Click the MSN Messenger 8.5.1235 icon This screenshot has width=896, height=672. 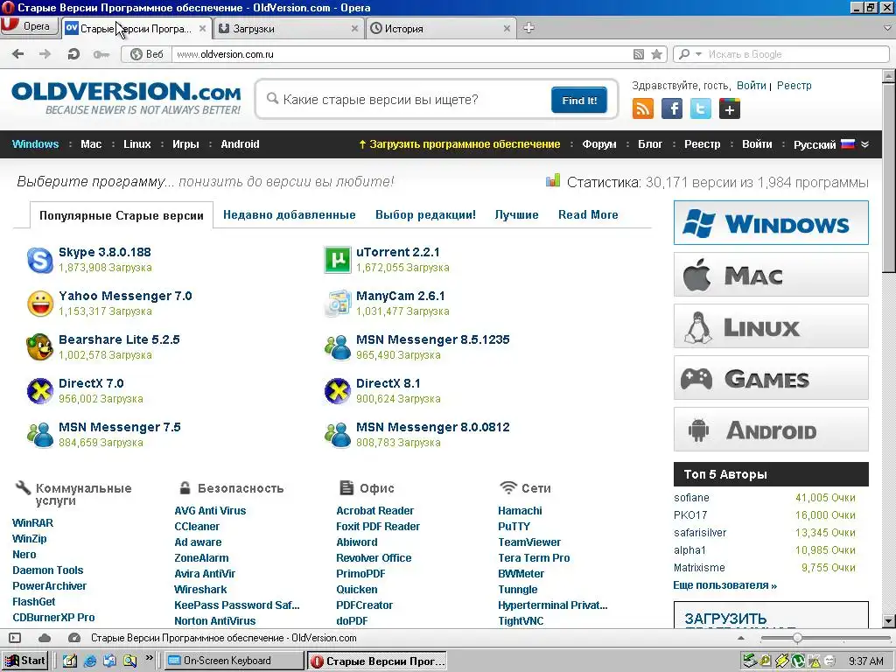point(338,347)
